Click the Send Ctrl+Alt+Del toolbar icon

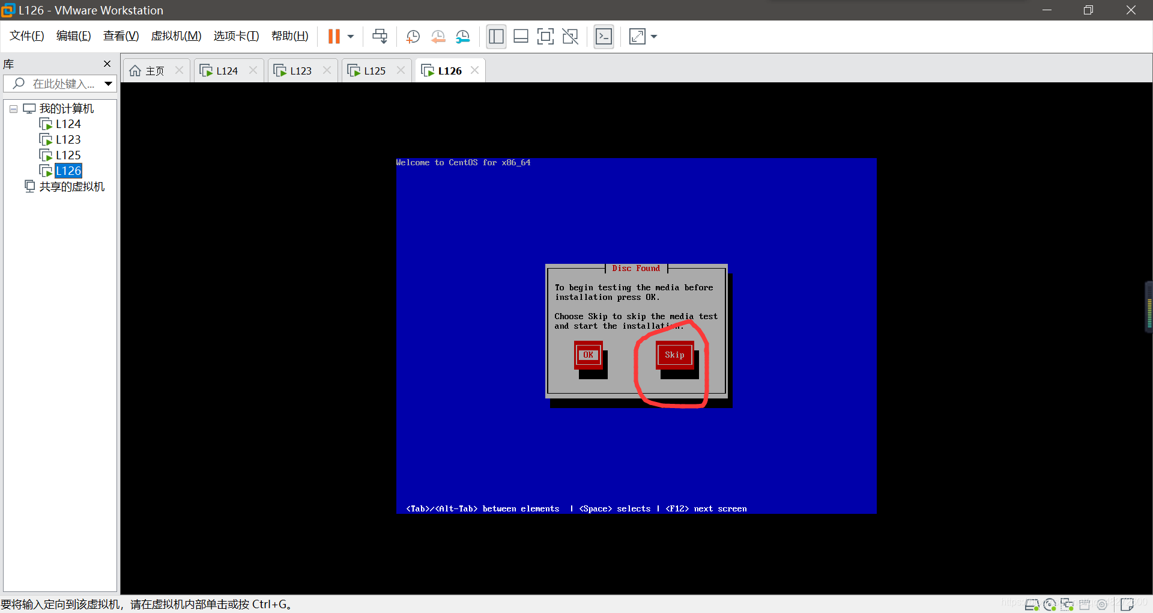coord(380,37)
